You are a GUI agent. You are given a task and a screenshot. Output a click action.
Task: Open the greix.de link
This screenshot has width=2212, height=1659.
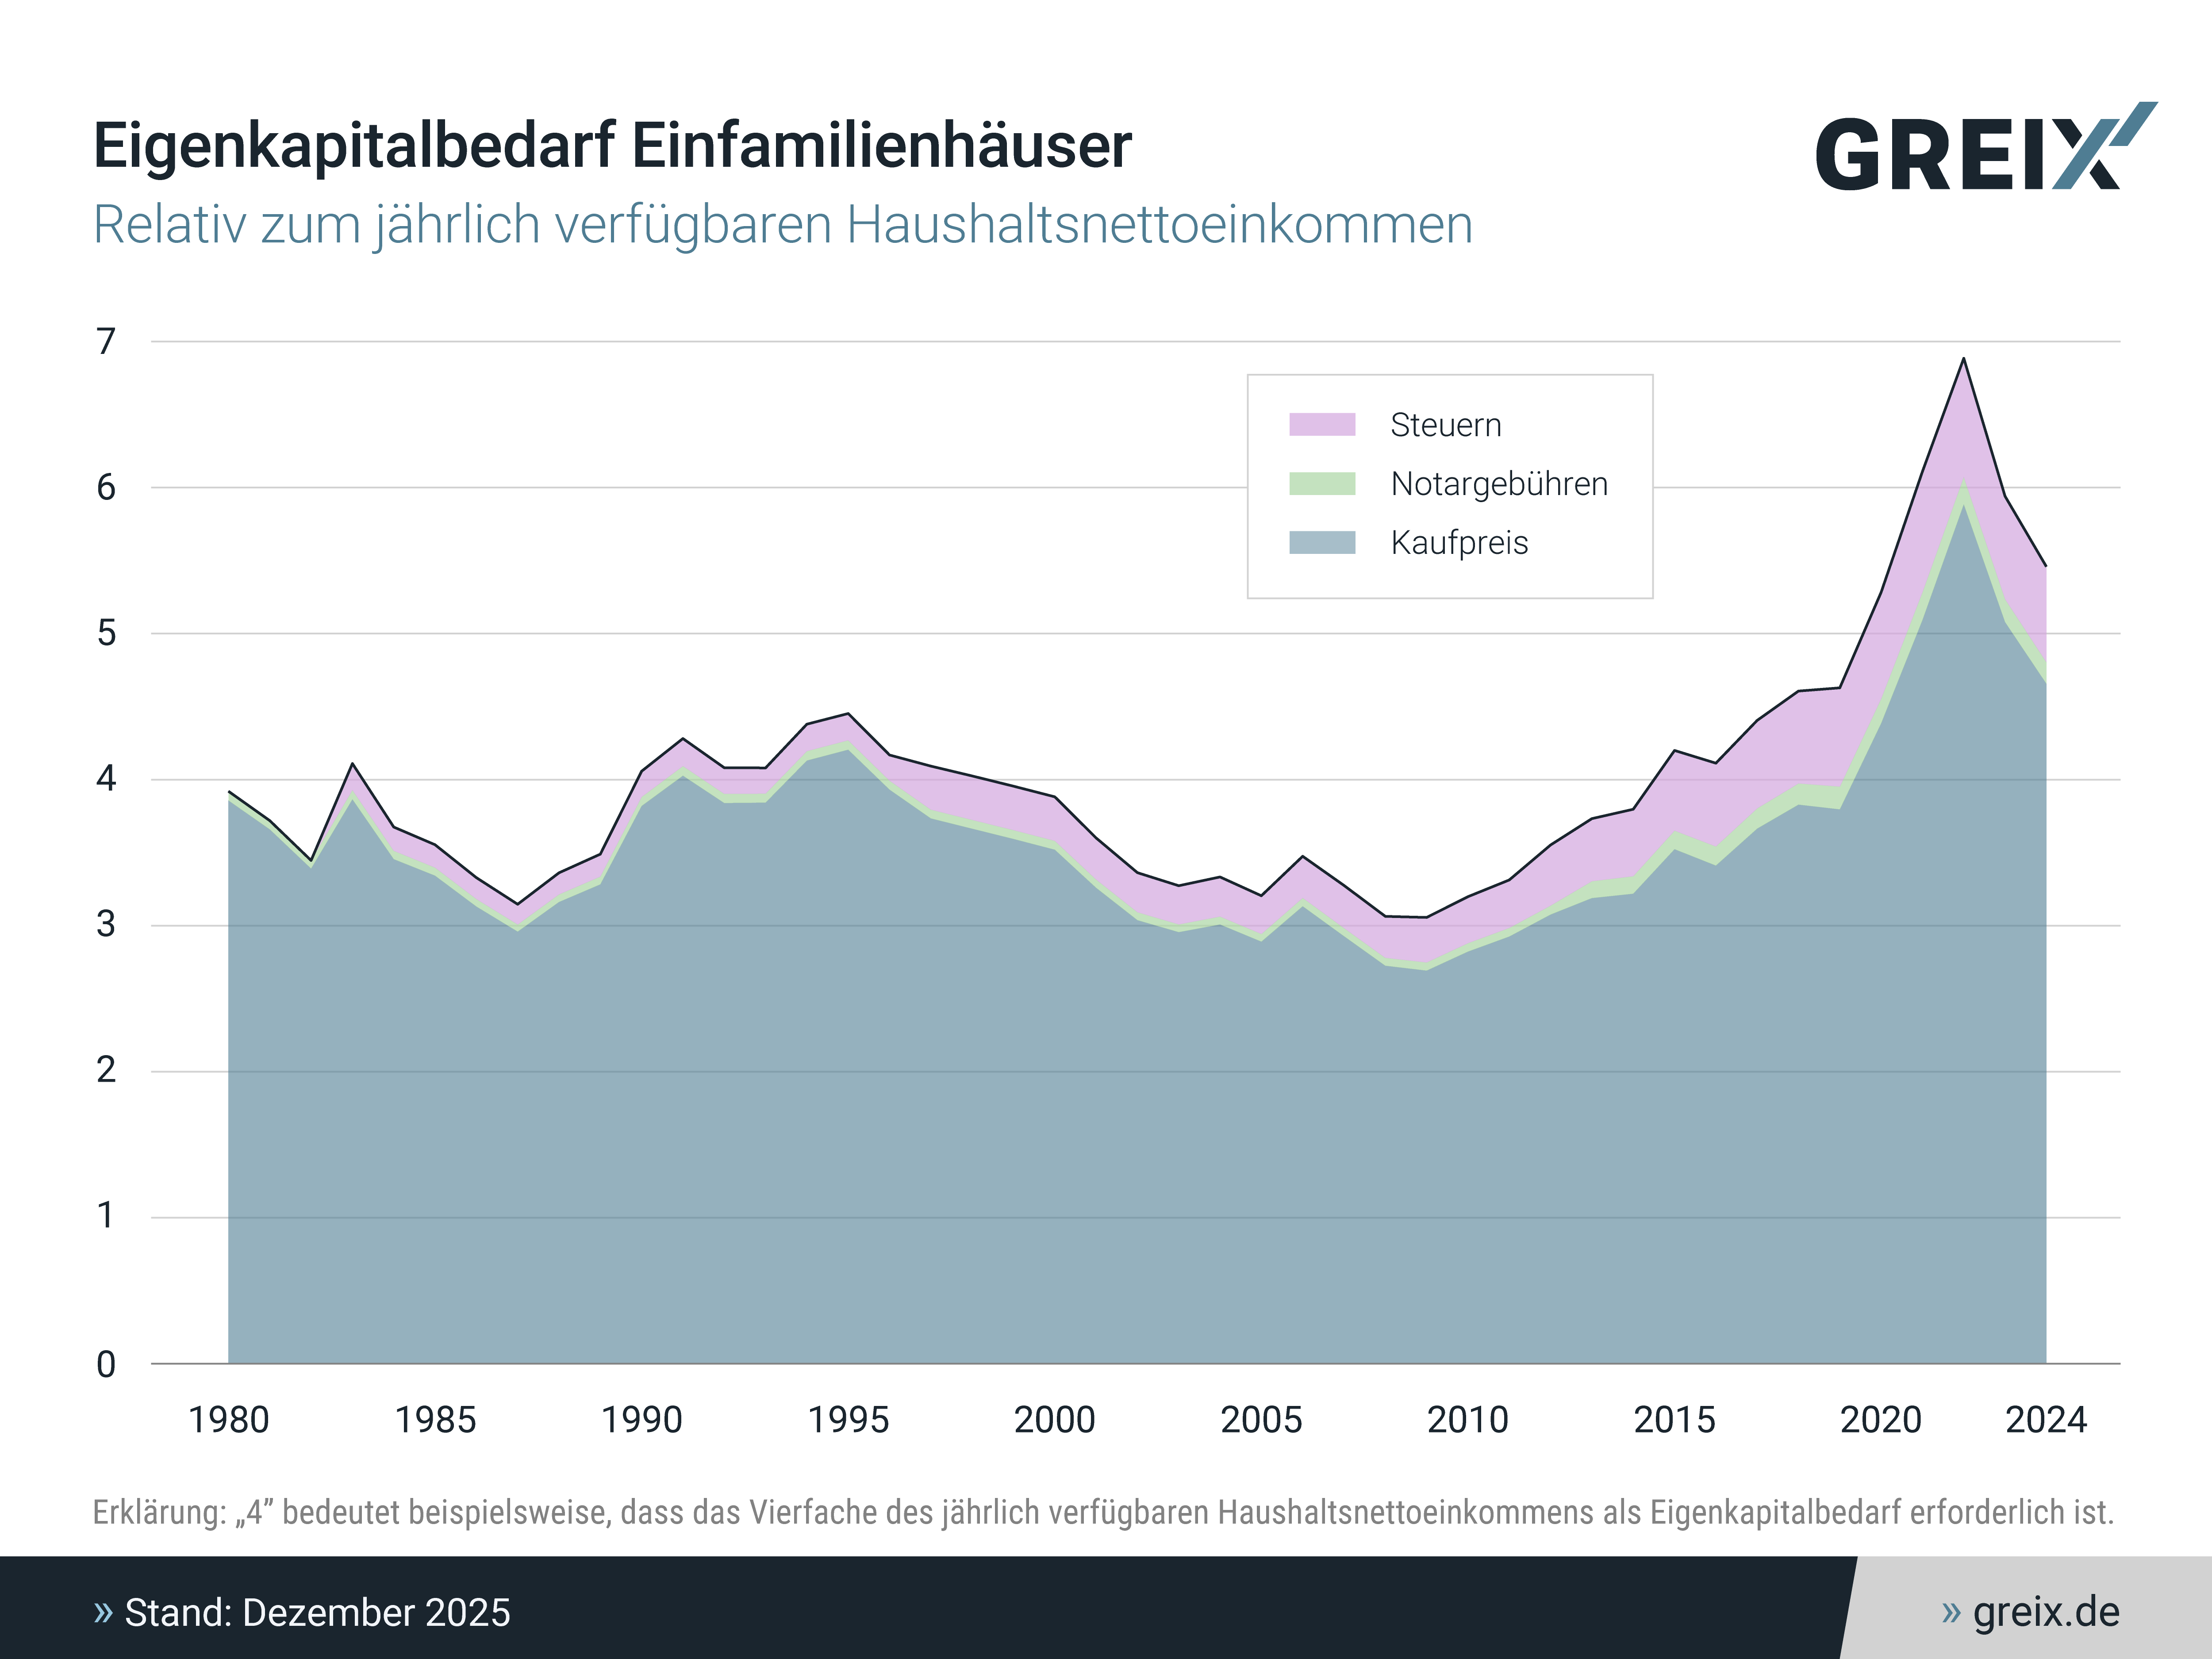pos(2045,1612)
